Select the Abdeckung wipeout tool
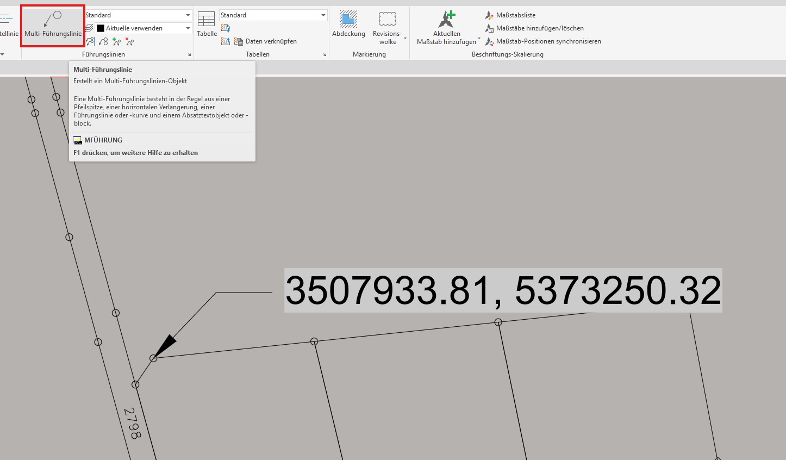The height and width of the screenshot is (460, 786). 348,24
